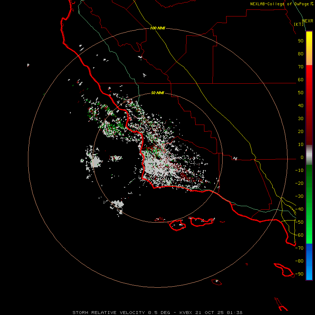
Task: Click the 50 value on velocity scale
Action: click(x=301, y=93)
